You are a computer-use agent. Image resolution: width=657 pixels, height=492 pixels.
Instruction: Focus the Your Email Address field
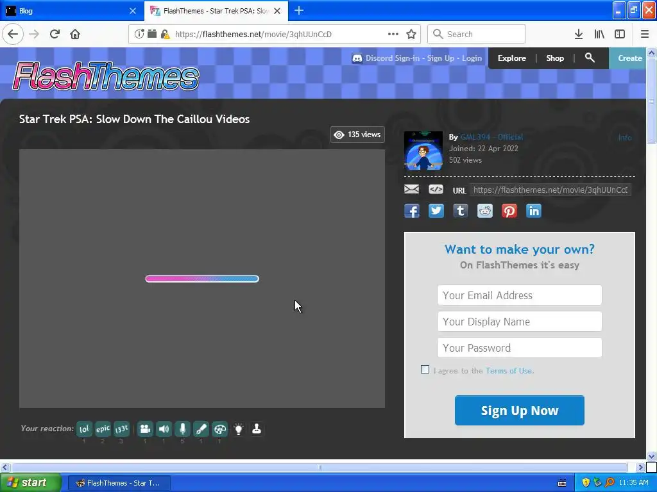[x=520, y=295]
